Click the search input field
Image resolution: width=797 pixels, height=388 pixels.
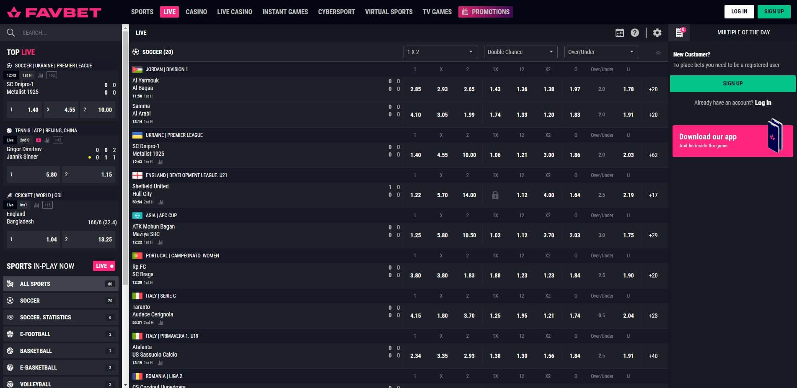pos(63,32)
